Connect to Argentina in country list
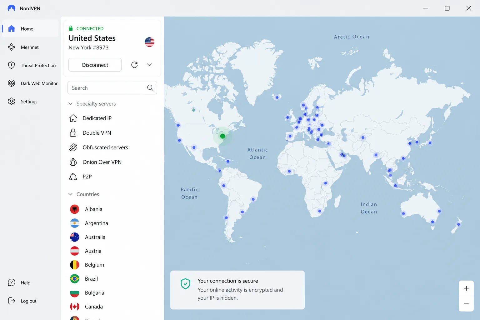Viewport: 480px width, 320px height. pos(112,223)
